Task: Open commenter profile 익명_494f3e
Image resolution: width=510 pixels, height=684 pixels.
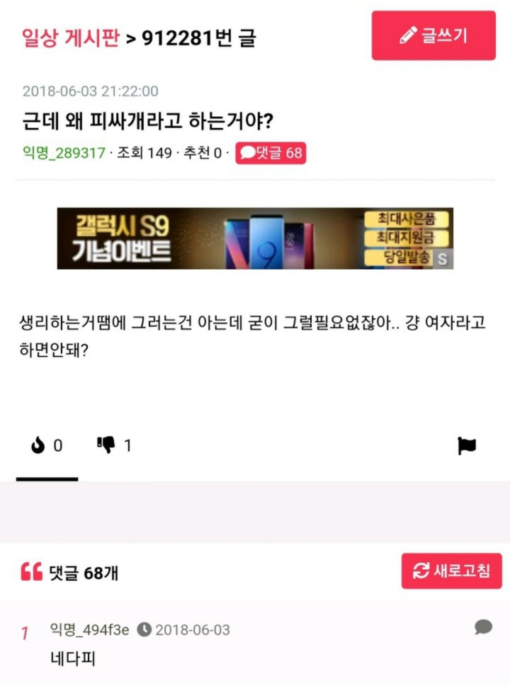Action: coord(89,629)
